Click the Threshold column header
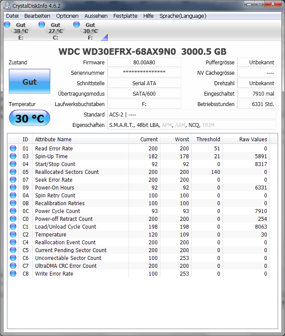Screen dimensions: 285x336 pos(207,139)
